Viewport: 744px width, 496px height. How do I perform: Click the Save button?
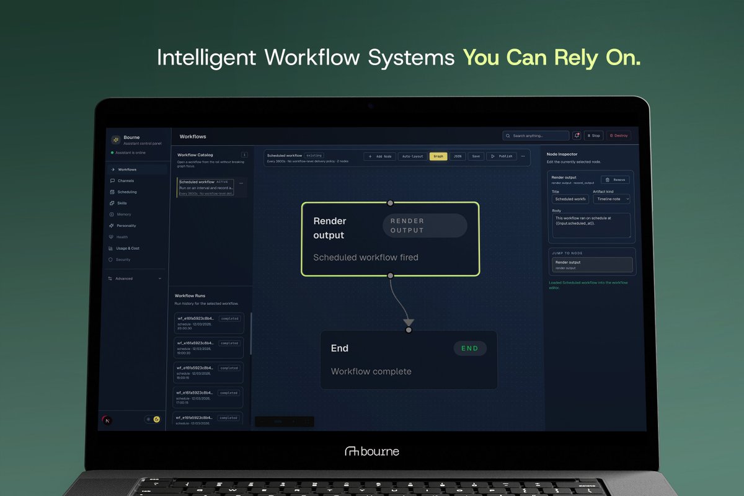tap(476, 156)
